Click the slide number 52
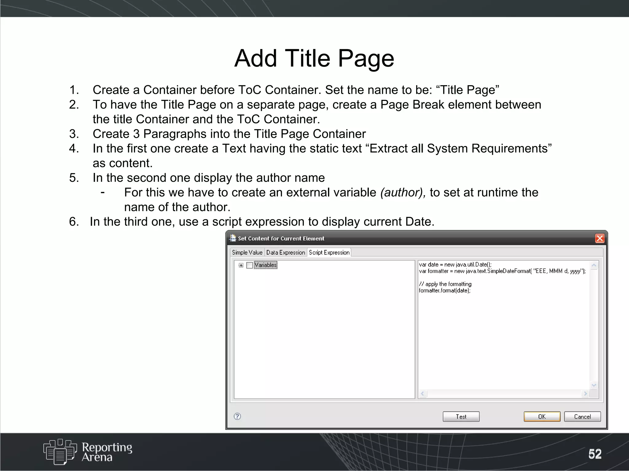629x471 pixels. coord(595,454)
